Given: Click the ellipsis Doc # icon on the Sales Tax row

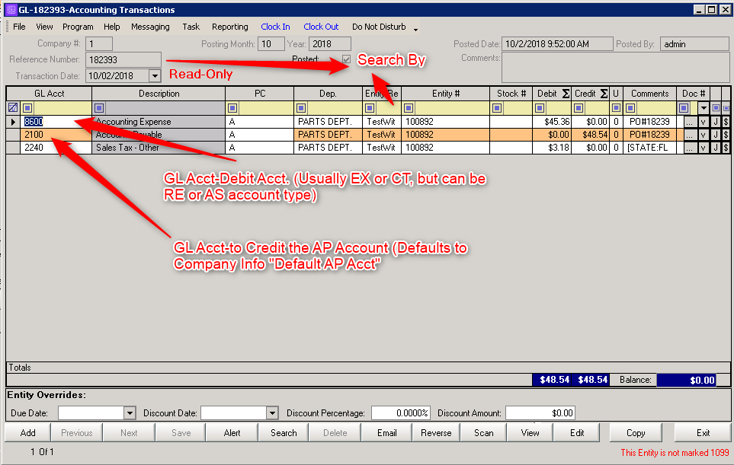Looking at the screenshot, I should point(692,148).
